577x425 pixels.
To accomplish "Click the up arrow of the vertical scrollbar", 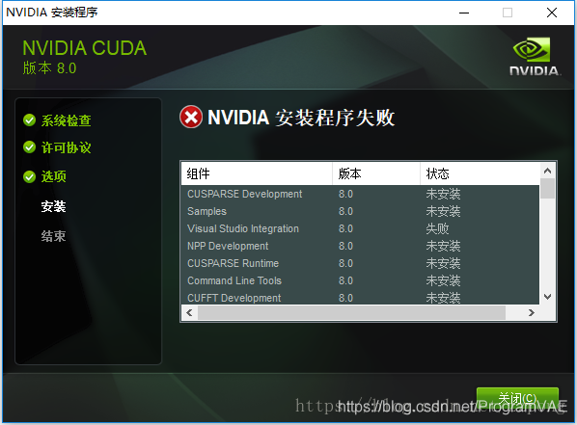I will coord(547,171).
